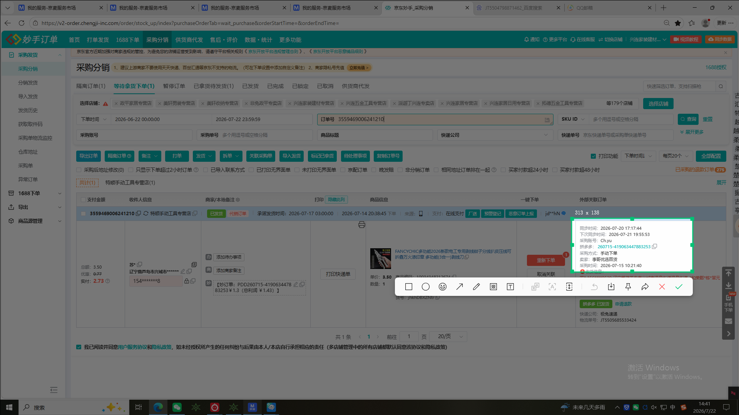
Task: Copy the Pinduoduo order number 260715-419063447883253
Action: pyautogui.click(x=655, y=247)
